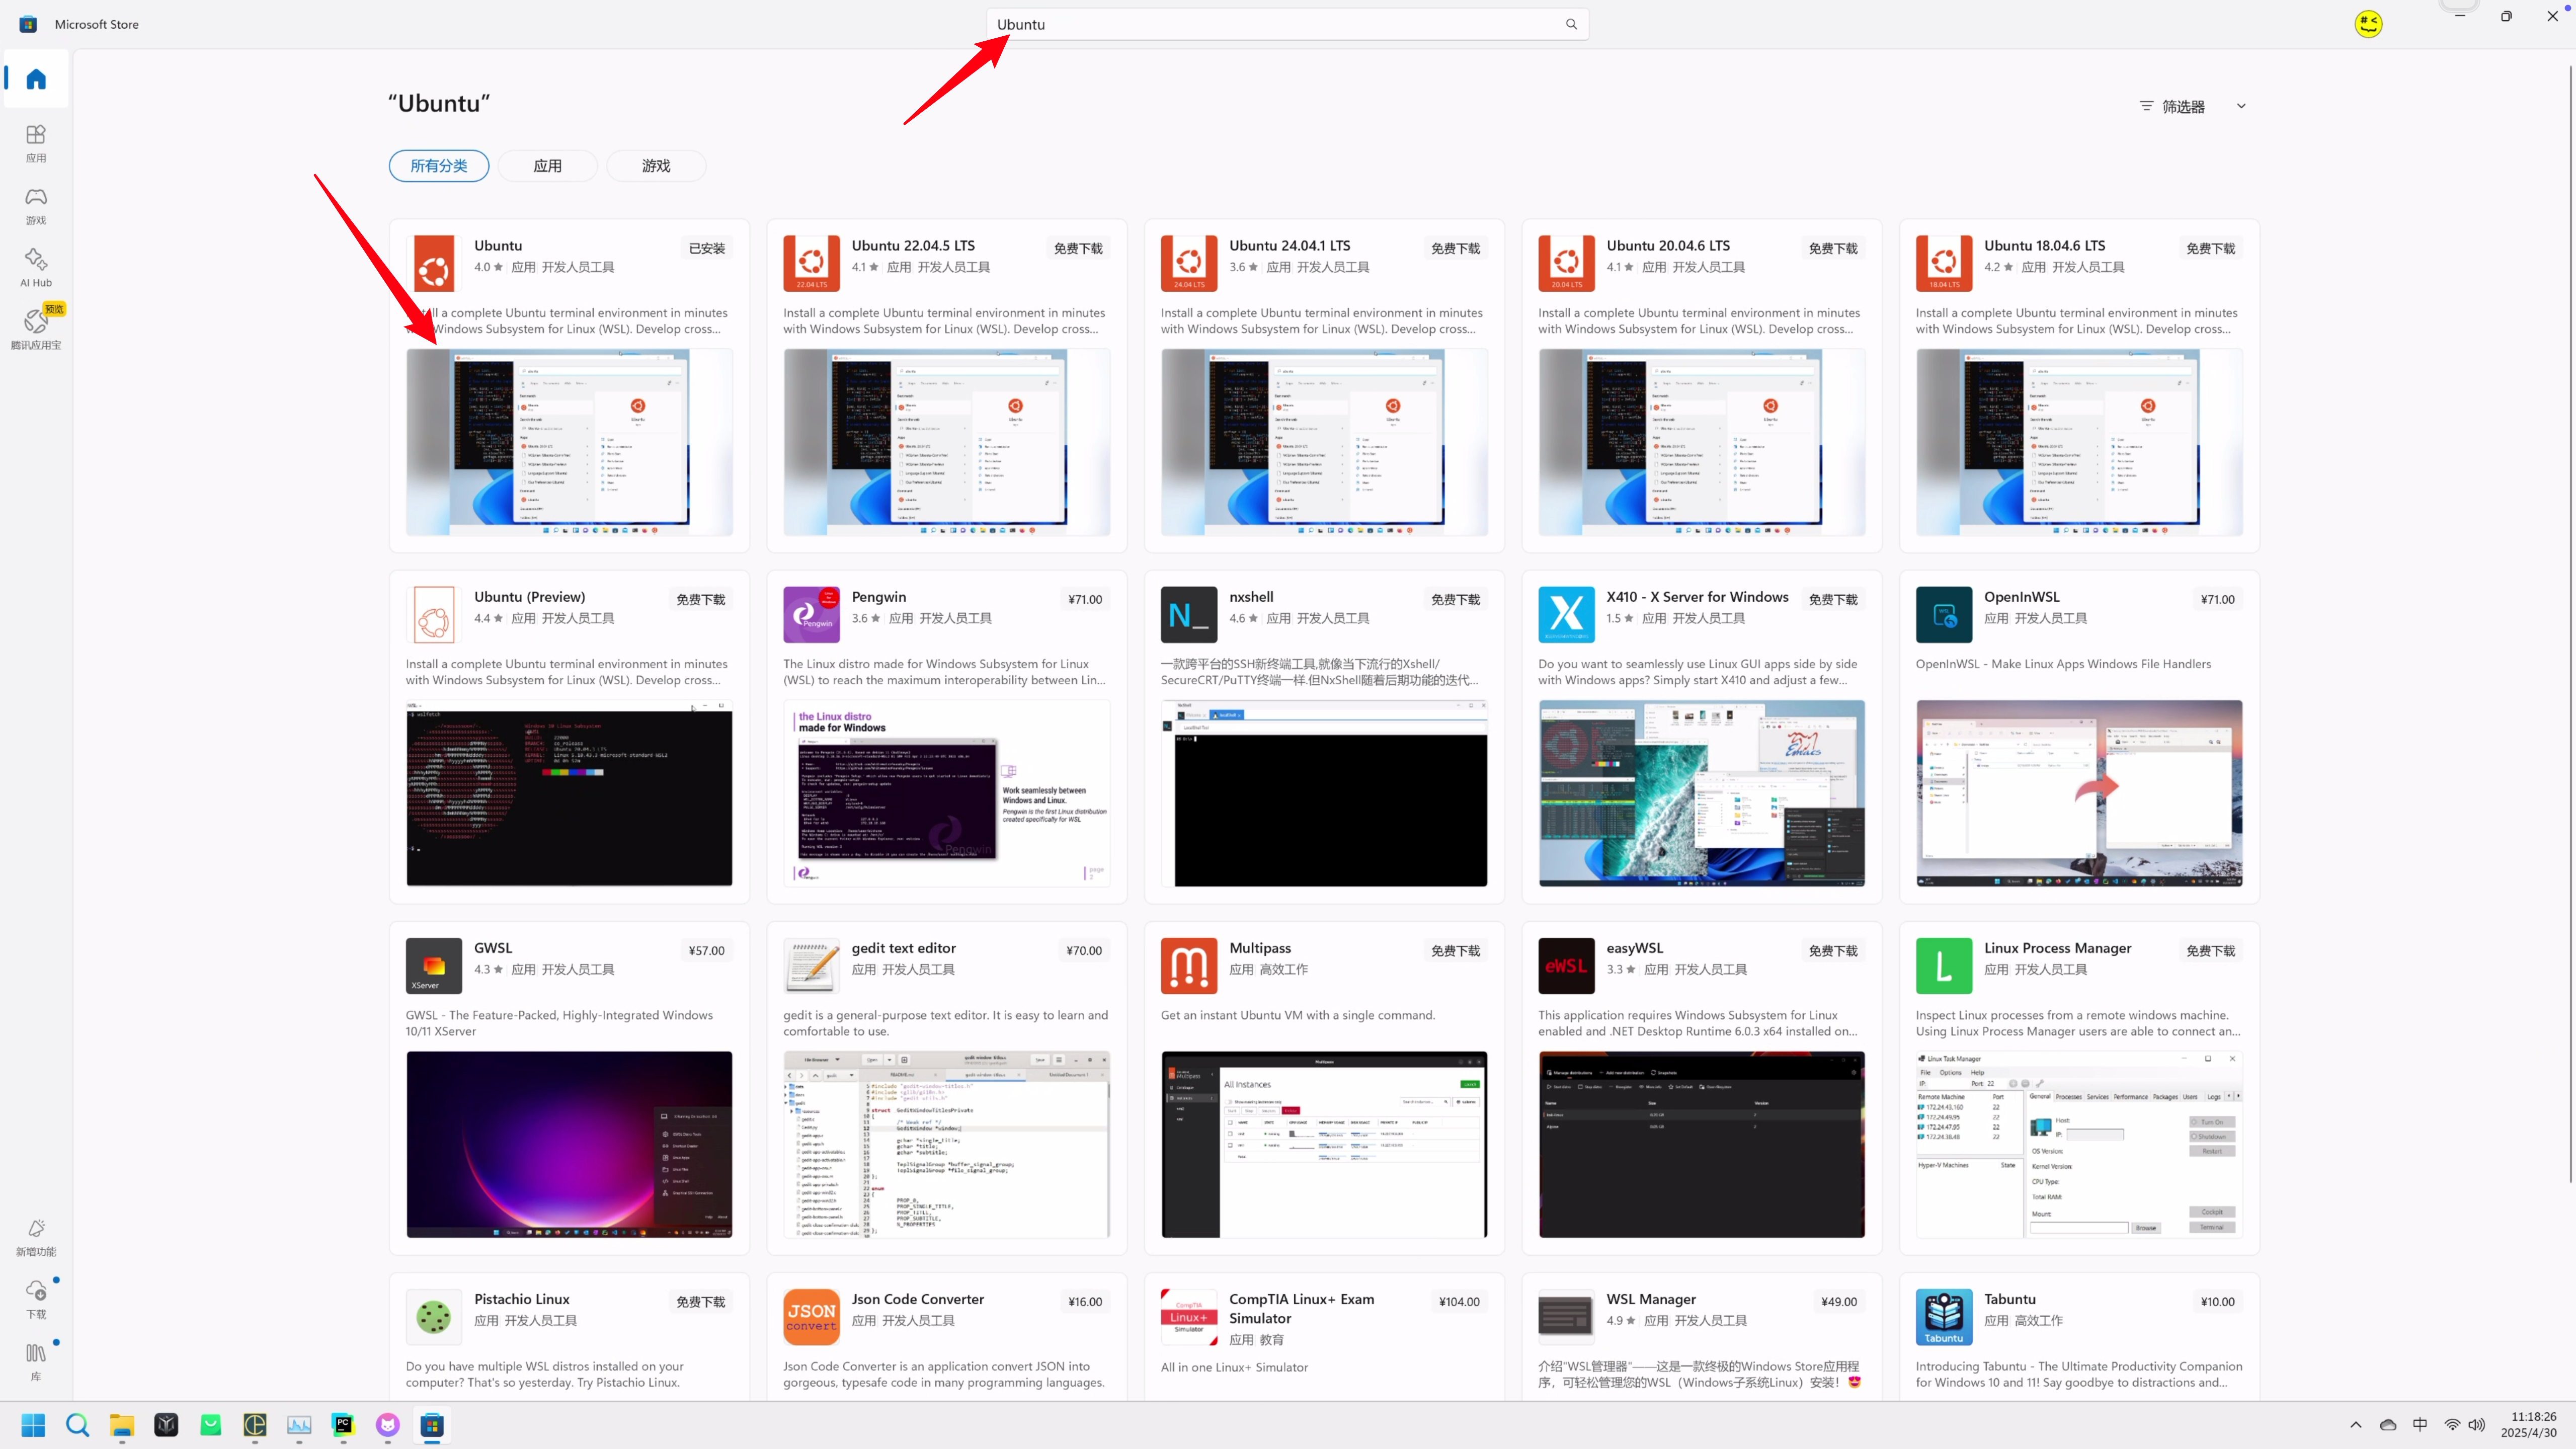Viewport: 2576px width, 1449px height.
Task: Click 免费下载 for Pistachio Linux
Action: (x=700, y=1302)
